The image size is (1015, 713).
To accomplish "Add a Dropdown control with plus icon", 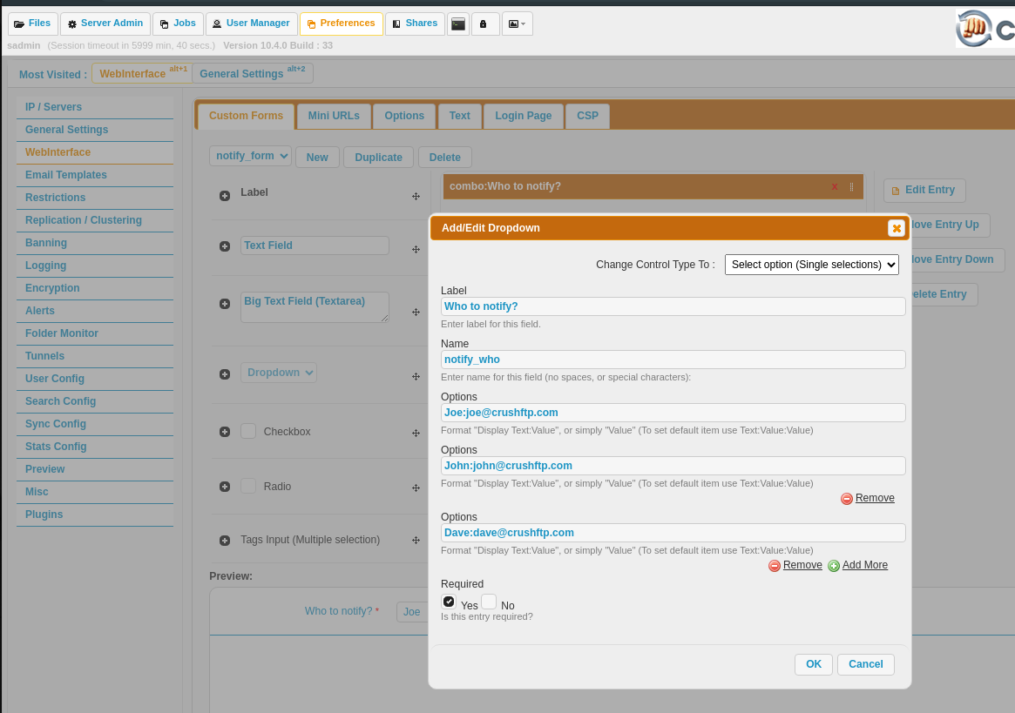I will (225, 374).
